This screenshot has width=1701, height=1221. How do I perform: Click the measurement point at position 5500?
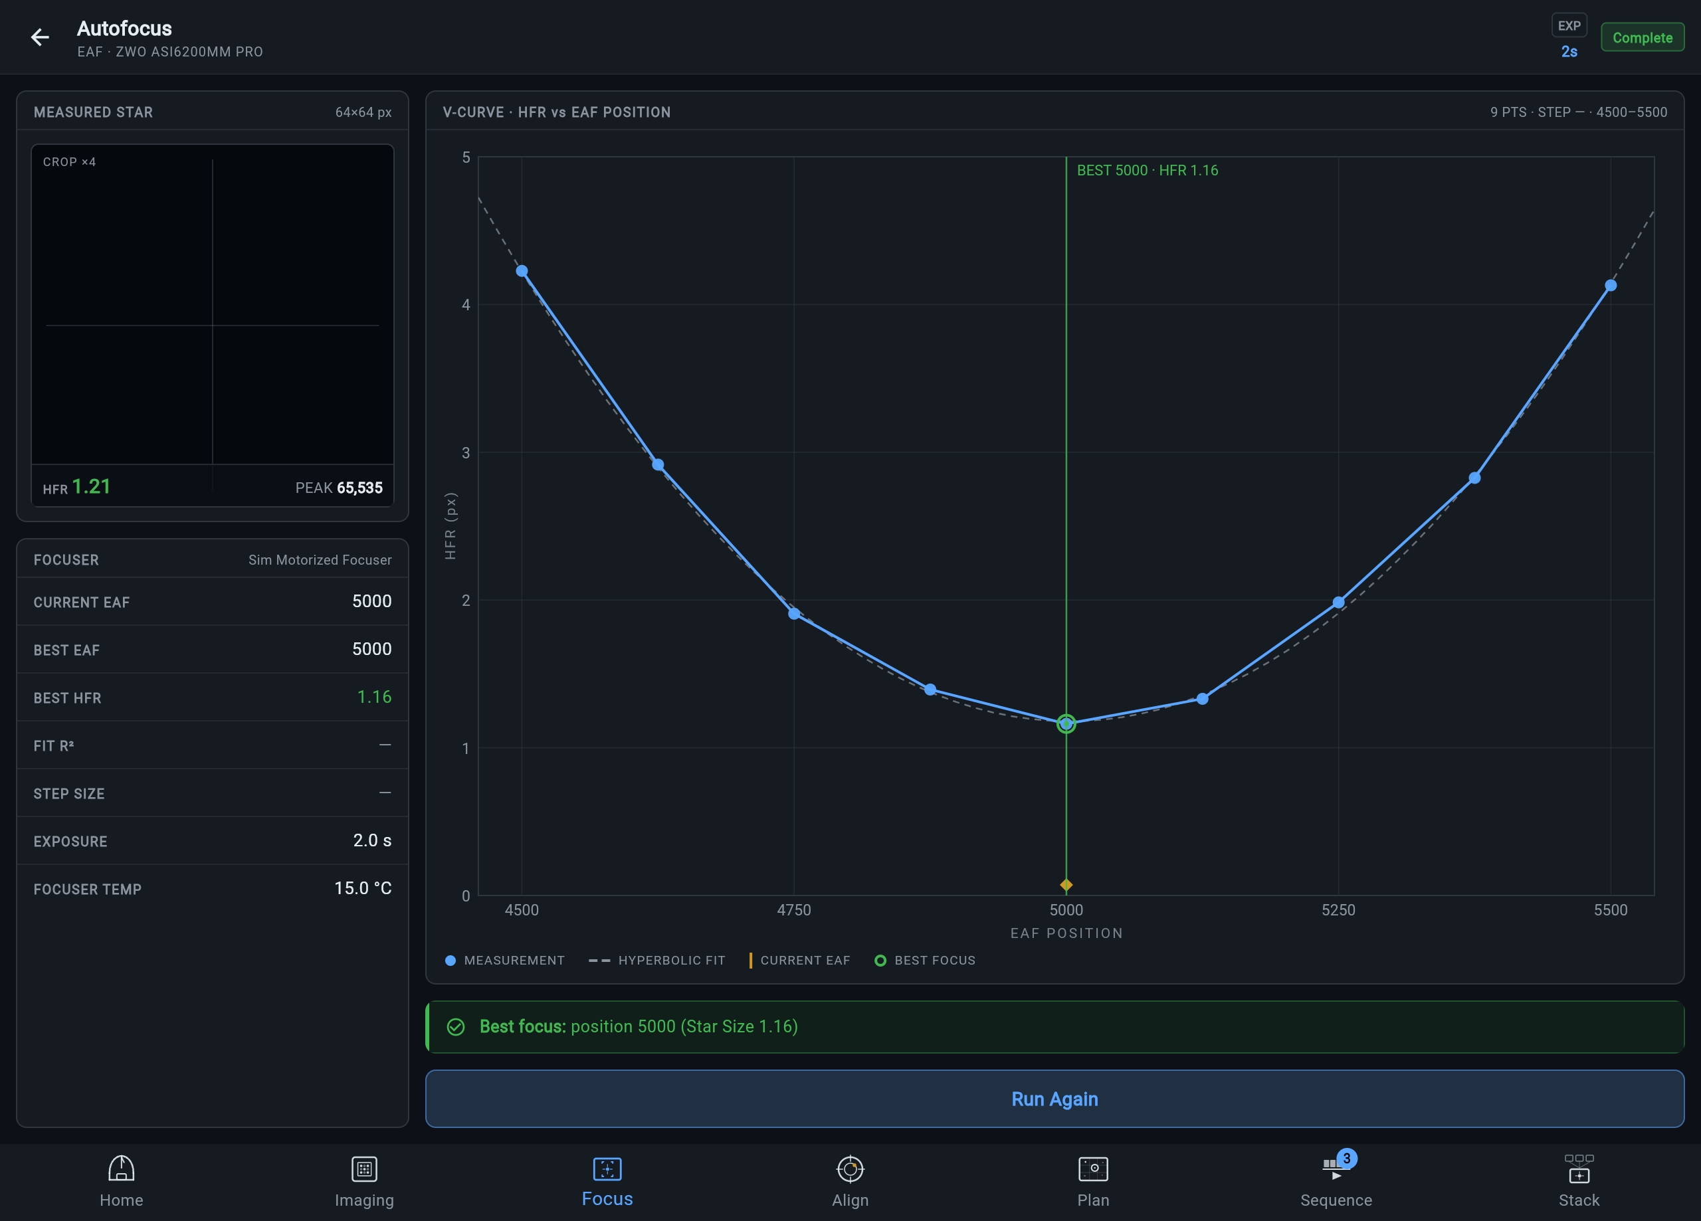click(1610, 286)
